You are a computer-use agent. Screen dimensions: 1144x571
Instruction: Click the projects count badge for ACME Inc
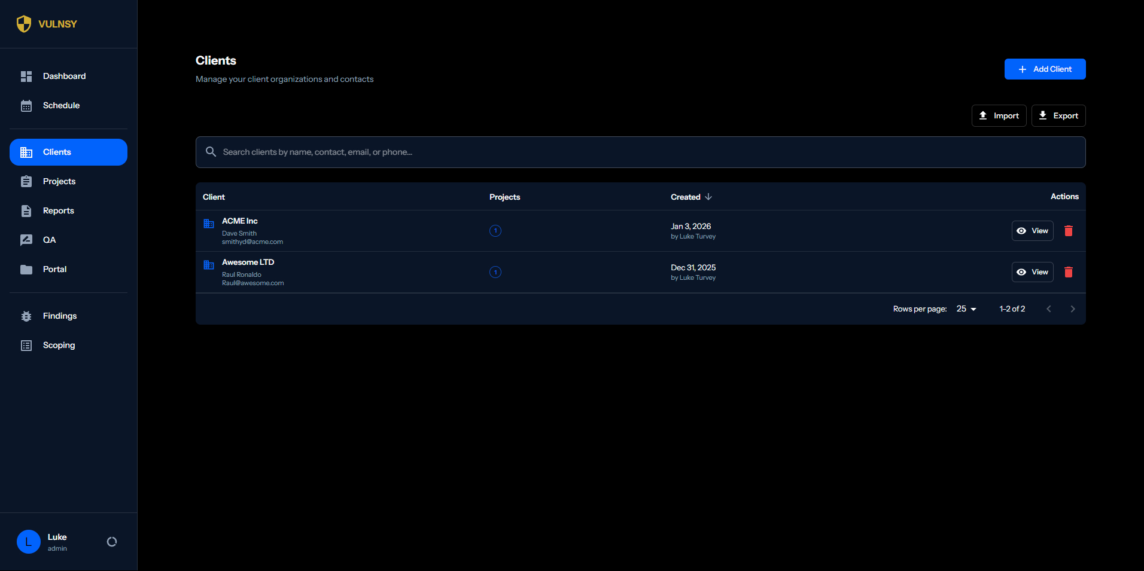click(495, 231)
